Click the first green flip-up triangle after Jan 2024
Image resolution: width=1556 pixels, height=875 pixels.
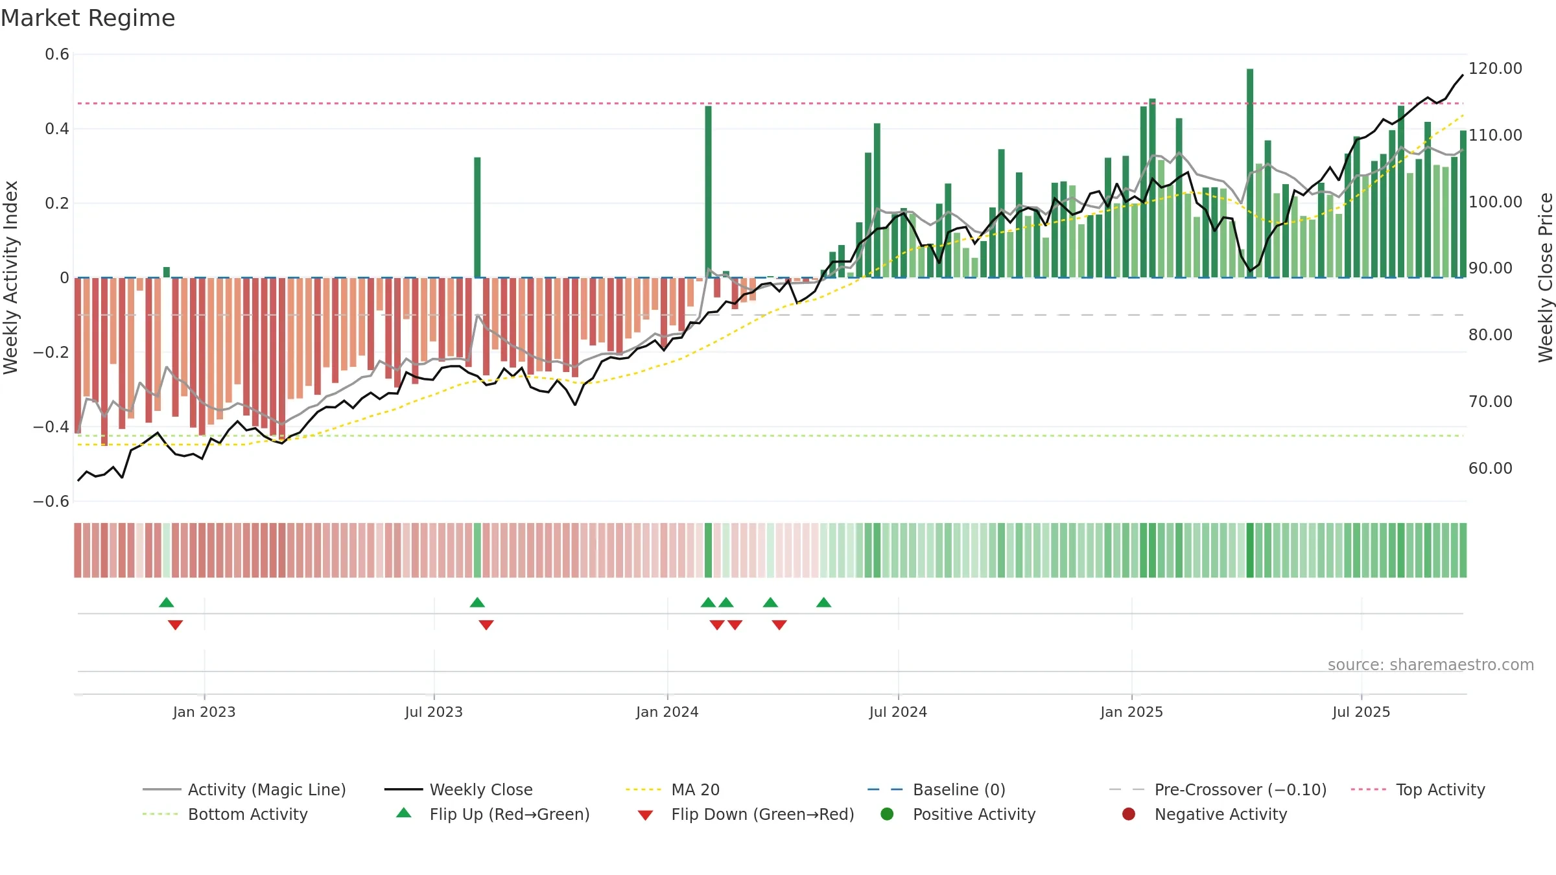click(x=708, y=603)
